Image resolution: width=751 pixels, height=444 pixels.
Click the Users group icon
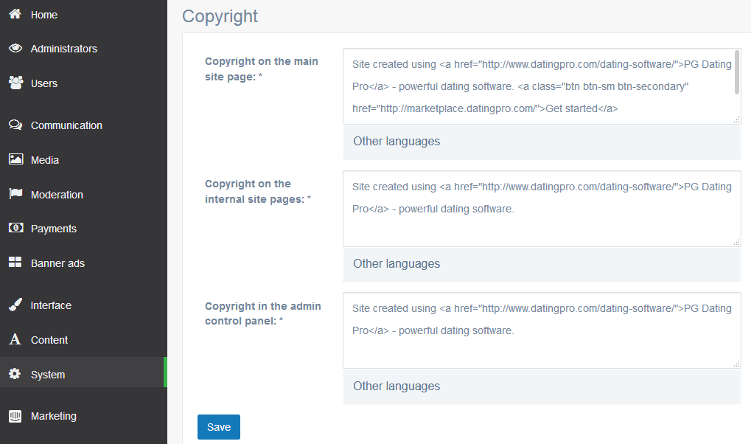coord(15,83)
